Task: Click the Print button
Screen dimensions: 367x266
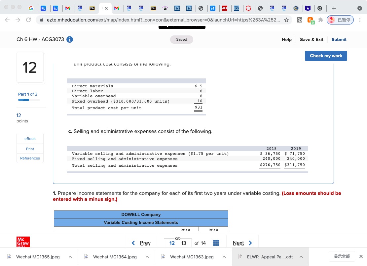Action: click(x=30, y=149)
